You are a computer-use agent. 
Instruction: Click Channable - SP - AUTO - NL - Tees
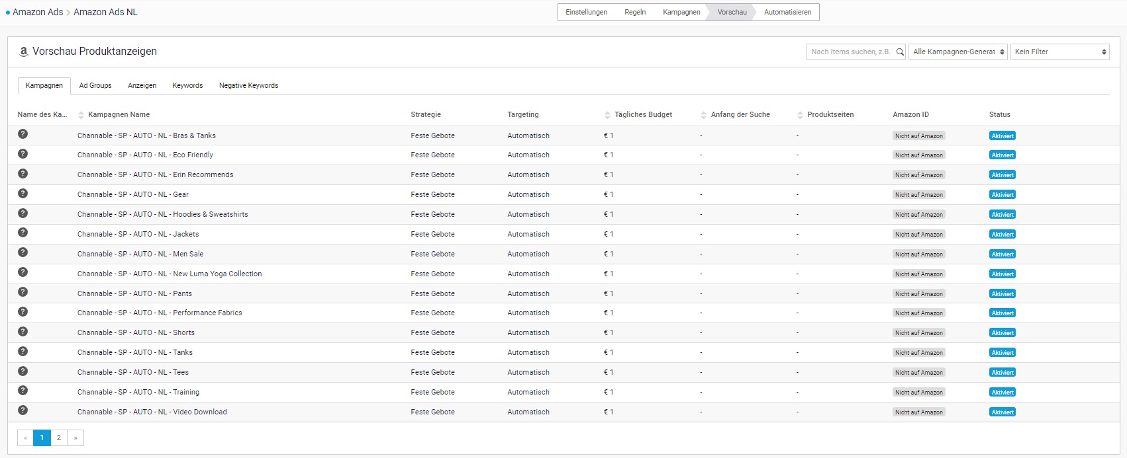[133, 372]
